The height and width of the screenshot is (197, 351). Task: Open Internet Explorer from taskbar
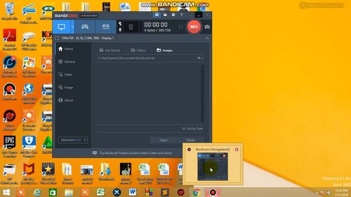click(x=37, y=192)
